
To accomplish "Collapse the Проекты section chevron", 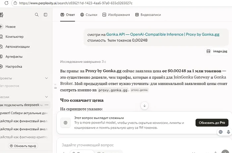I will coord(46,78).
